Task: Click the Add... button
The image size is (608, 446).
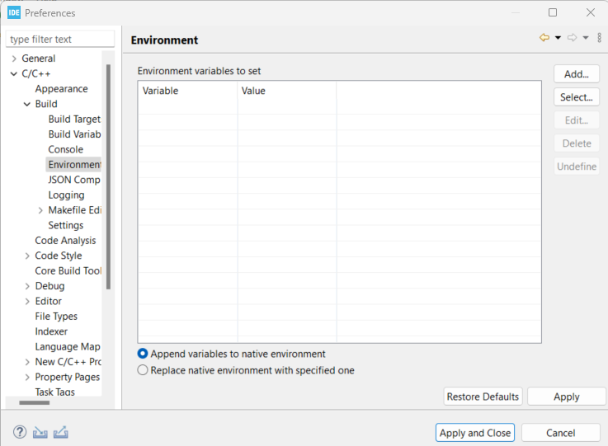Action: pos(576,74)
